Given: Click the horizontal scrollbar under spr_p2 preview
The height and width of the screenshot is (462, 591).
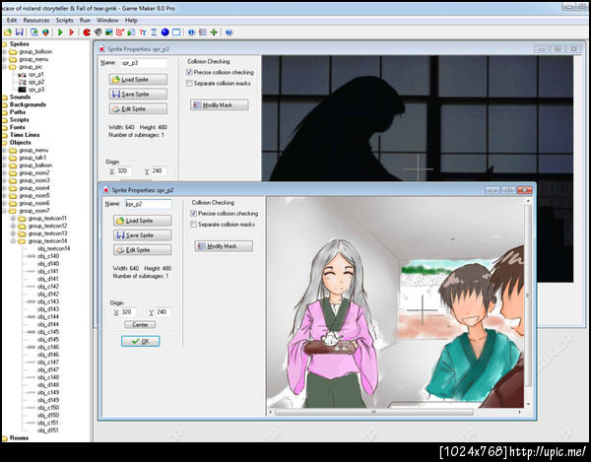Looking at the screenshot, I should point(374,413).
